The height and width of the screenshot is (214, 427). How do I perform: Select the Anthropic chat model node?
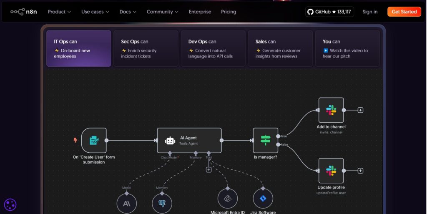[127, 204]
